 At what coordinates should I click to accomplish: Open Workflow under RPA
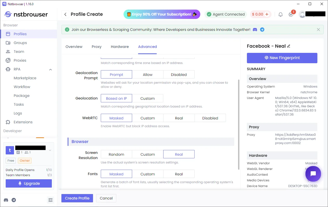(x=22, y=87)
